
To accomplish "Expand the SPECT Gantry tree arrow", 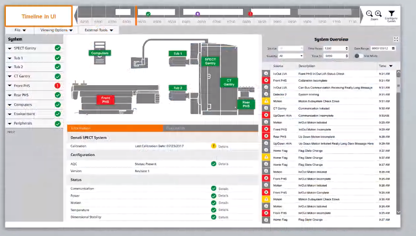I will (x=10, y=48).
